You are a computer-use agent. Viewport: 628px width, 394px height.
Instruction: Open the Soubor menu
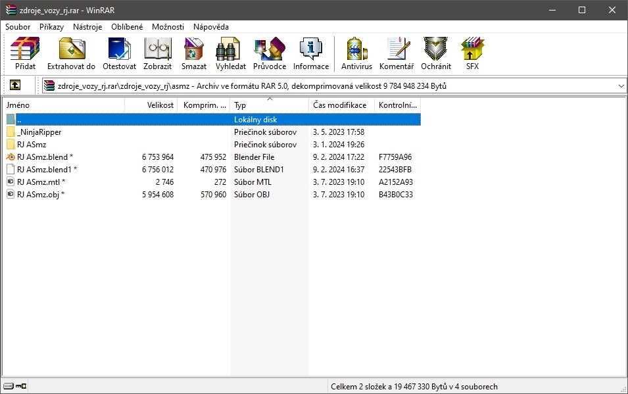18,27
